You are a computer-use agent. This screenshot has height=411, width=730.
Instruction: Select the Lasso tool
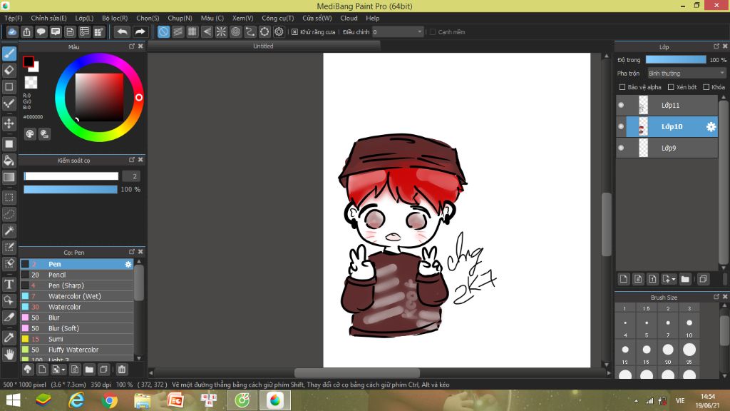(x=9, y=214)
